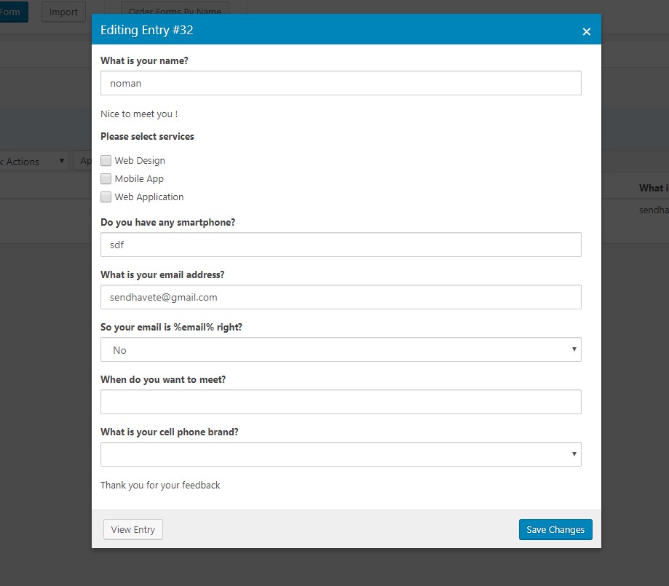This screenshot has height=586, width=669.
Task: Click the Web Design label text
Action: [x=140, y=161]
